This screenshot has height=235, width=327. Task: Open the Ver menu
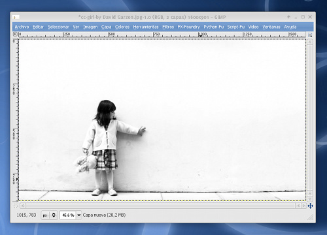pyautogui.click(x=76, y=27)
